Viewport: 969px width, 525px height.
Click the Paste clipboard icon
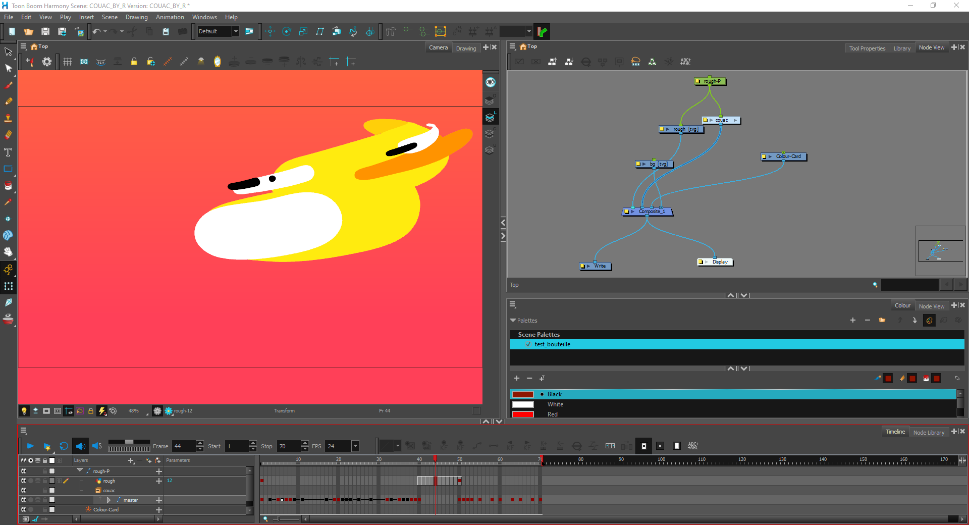tap(166, 31)
